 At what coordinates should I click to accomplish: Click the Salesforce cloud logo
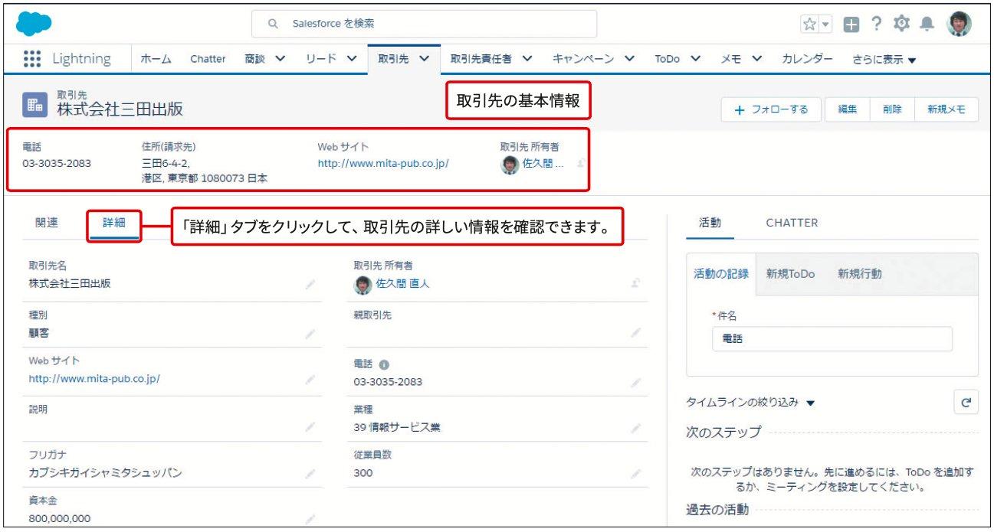pos(34,24)
